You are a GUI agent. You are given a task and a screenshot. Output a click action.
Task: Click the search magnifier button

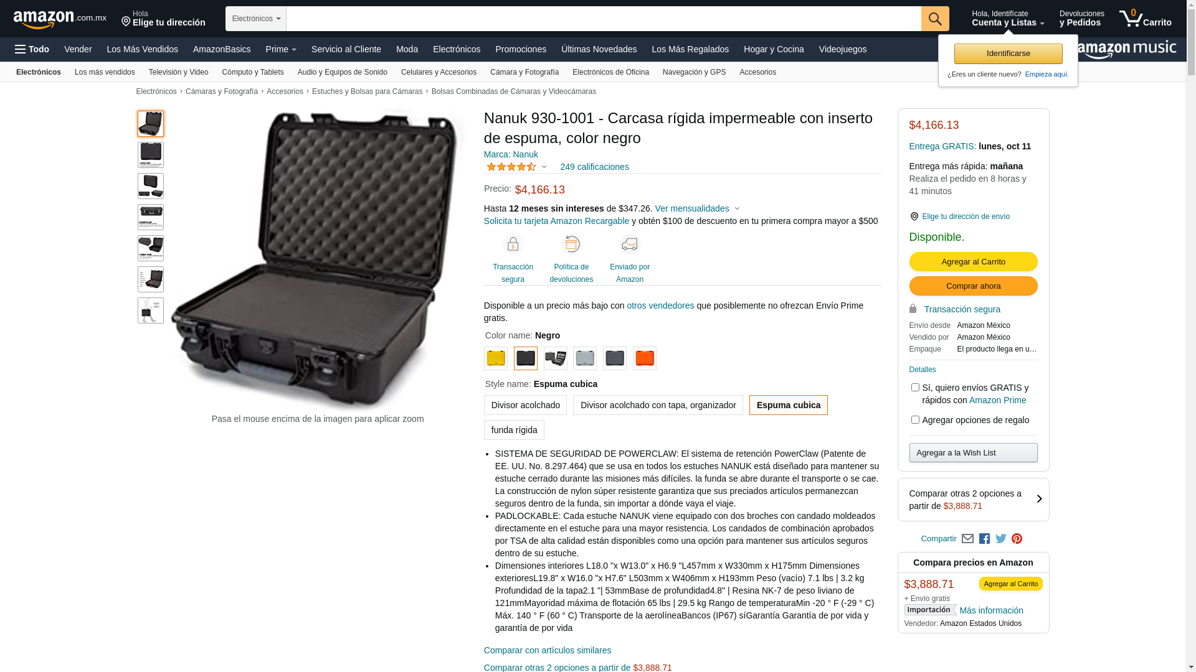pyautogui.click(x=935, y=19)
